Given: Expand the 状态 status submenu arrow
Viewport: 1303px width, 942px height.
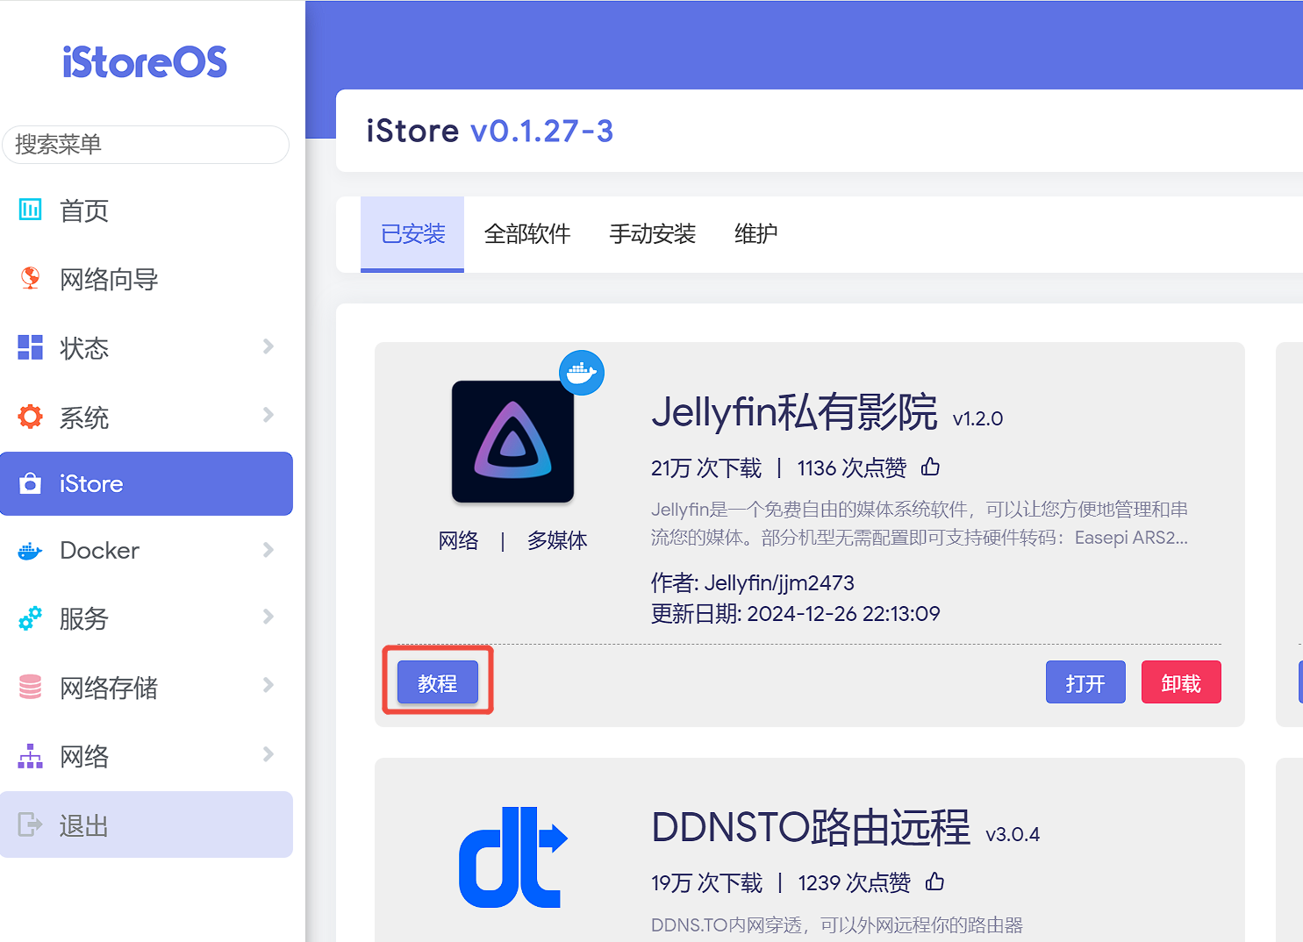Looking at the screenshot, I should tap(268, 347).
